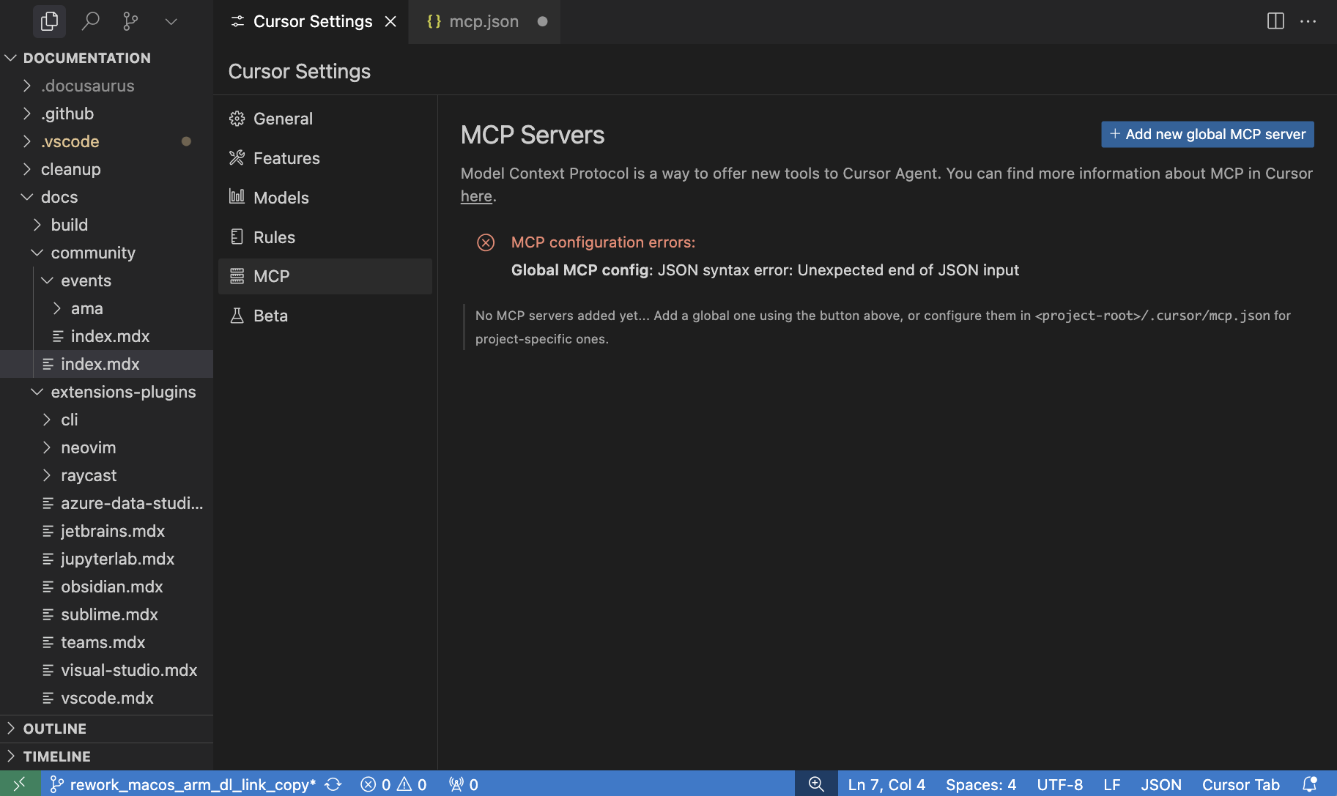Open the Explorer view icon

click(x=49, y=21)
